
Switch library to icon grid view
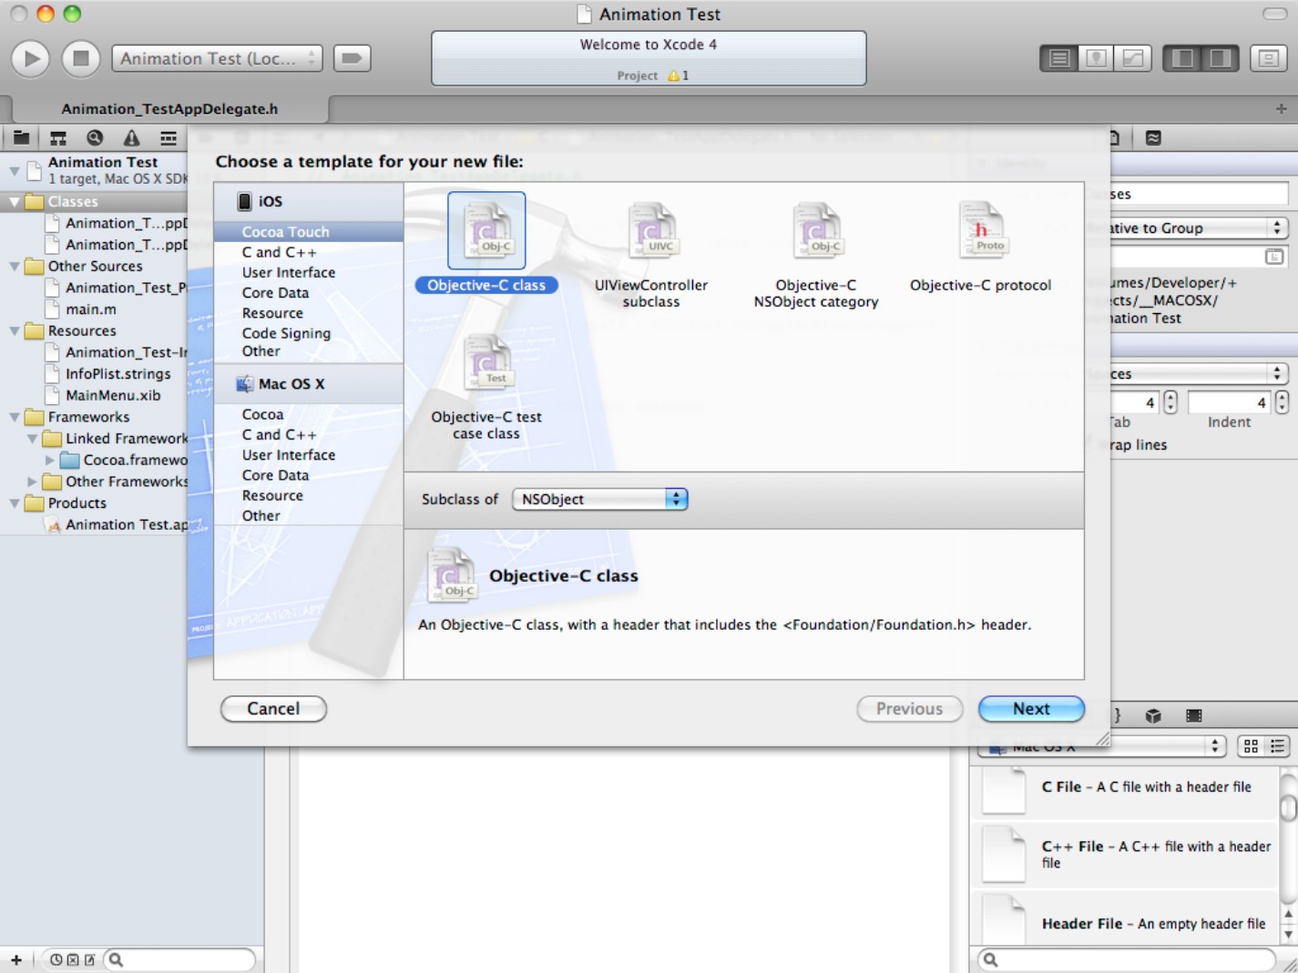tap(1251, 746)
